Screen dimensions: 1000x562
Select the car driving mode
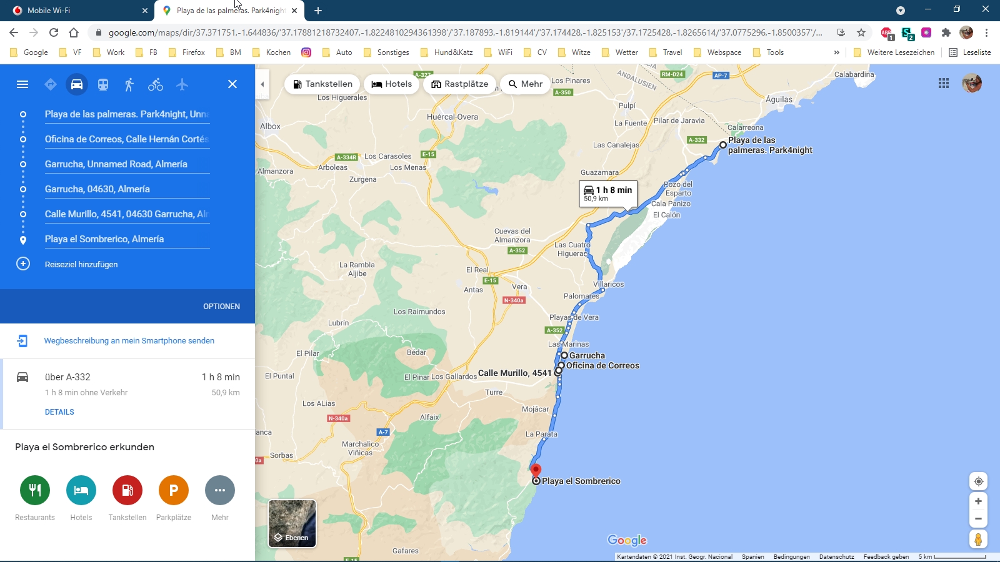77,84
